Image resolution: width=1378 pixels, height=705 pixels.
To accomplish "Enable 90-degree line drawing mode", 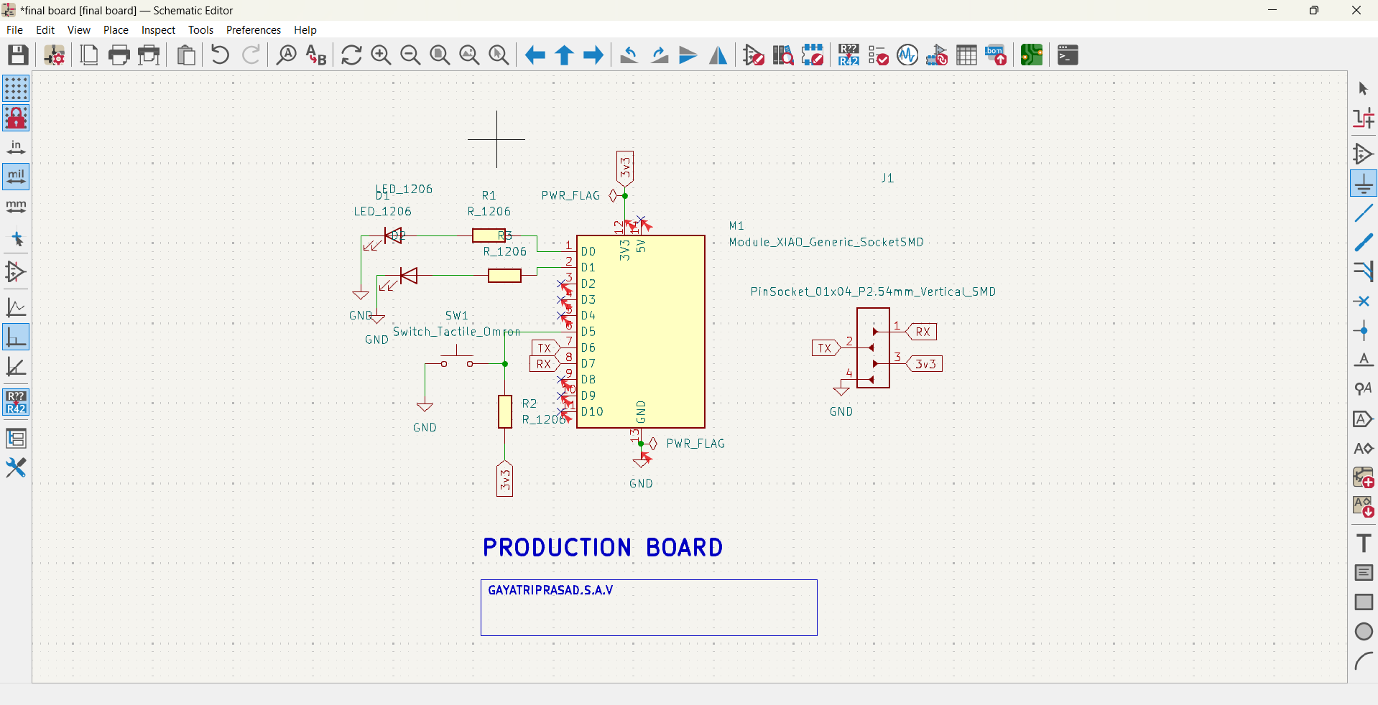I will coord(16,337).
